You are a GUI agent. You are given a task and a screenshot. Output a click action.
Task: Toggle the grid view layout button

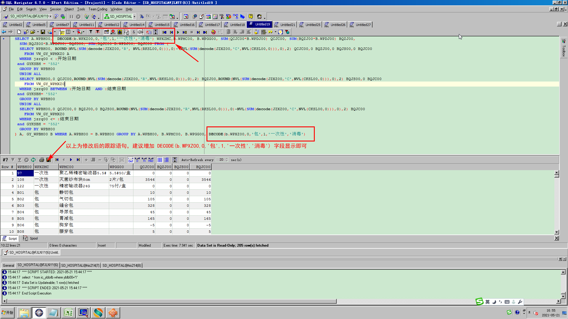[160, 160]
